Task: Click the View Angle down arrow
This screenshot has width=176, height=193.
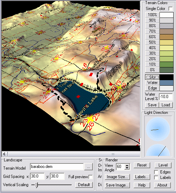Action: pyautogui.click(x=127, y=168)
